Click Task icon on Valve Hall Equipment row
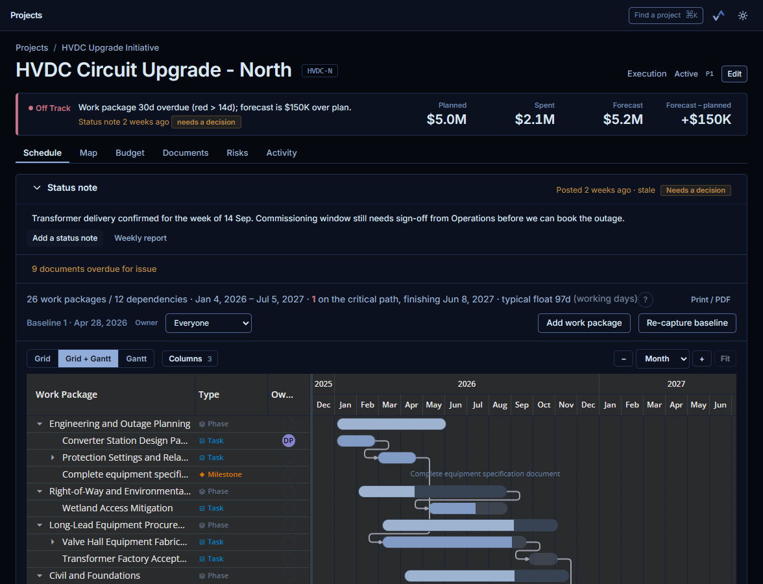Image resolution: width=763 pixels, height=584 pixels. point(202,542)
